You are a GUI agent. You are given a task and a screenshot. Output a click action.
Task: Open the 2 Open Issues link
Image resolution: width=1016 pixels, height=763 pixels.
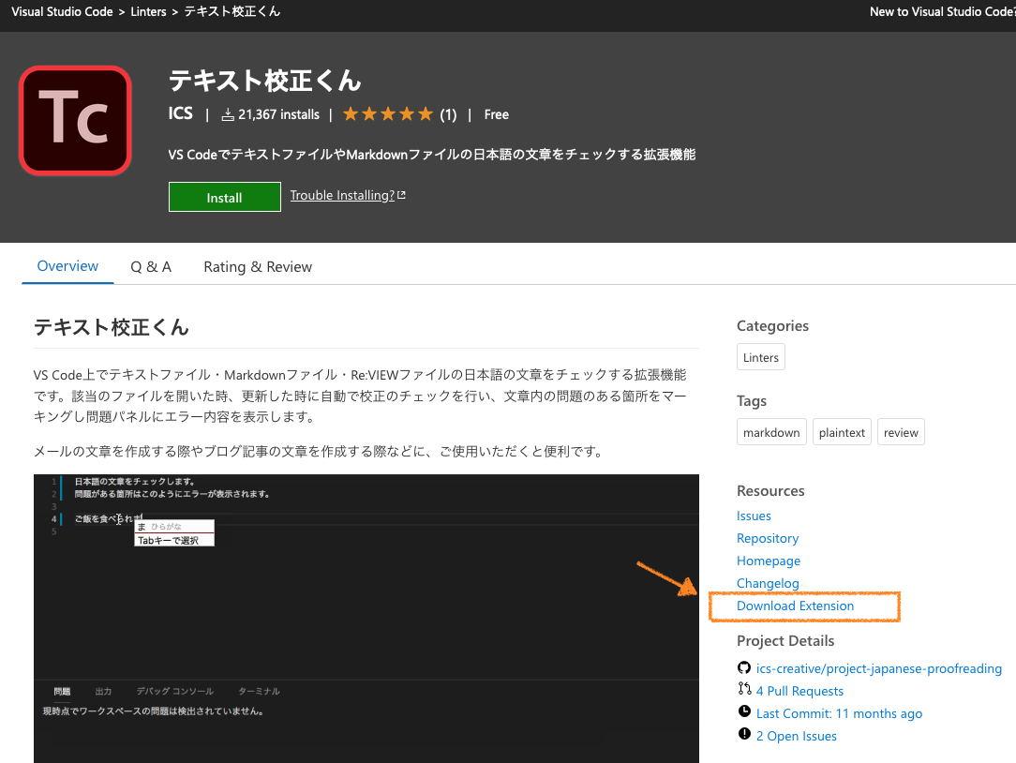tap(797, 736)
